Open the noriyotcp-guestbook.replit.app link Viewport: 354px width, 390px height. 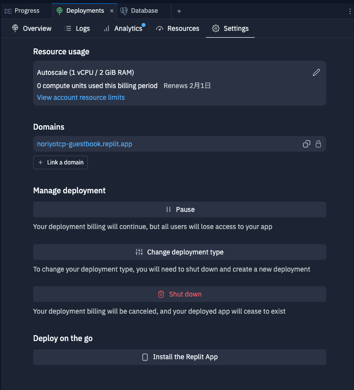pyautogui.click(x=84, y=144)
